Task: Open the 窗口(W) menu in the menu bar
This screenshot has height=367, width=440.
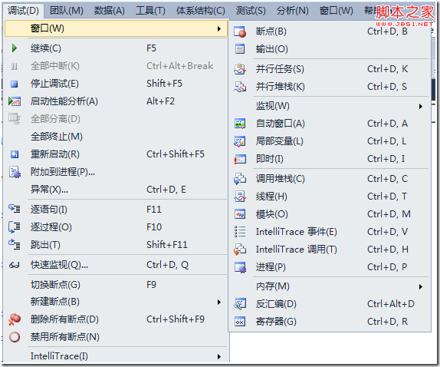Action: 337,11
